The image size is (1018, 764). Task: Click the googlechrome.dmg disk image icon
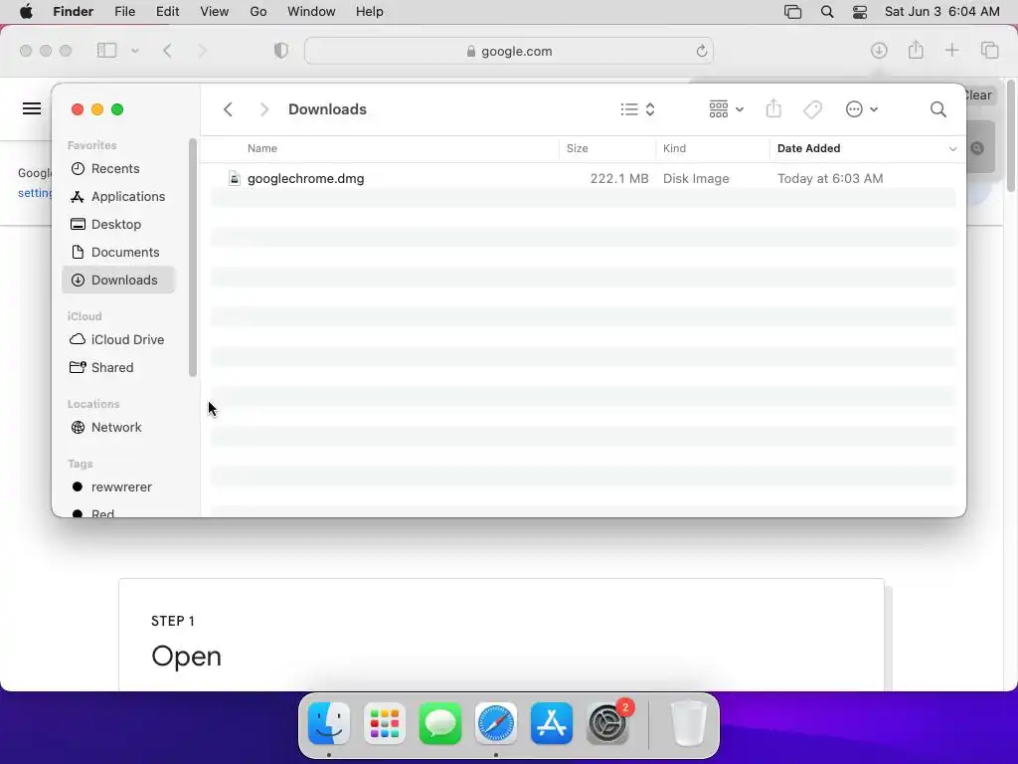click(235, 178)
